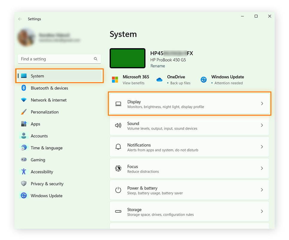Click the Network & internet globe icon

pos(24,100)
